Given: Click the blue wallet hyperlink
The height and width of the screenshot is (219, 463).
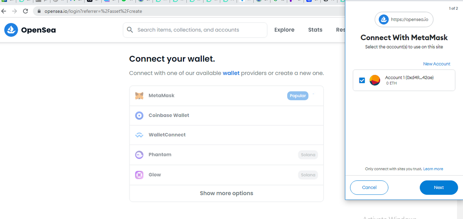Looking at the screenshot, I should (x=231, y=73).
